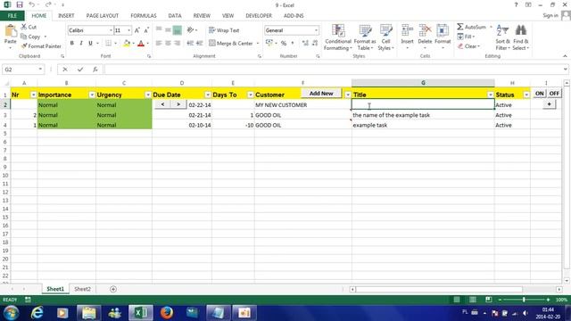Open the Status filter dropdown

[526, 95]
